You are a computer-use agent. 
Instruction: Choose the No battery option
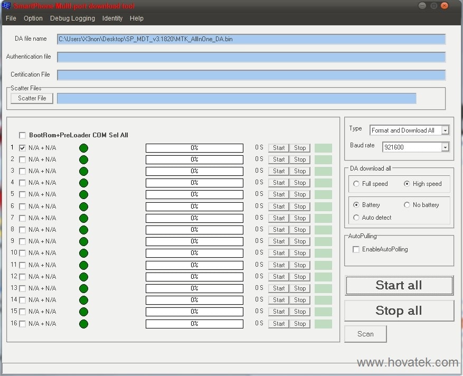pos(407,205)
